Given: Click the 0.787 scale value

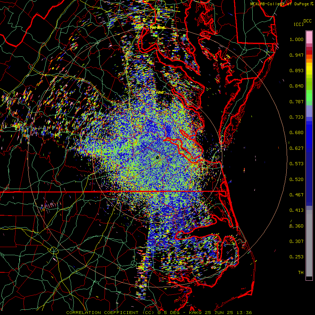Looking at the screenshot, I should tap(296, 101).
